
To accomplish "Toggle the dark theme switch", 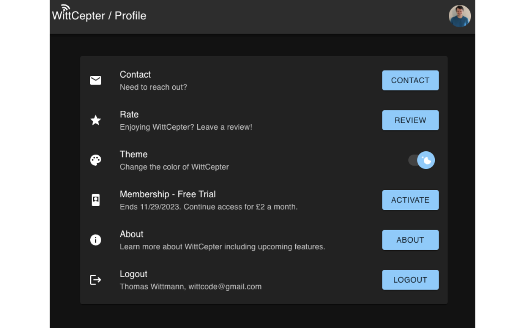I will coord(422,160).
